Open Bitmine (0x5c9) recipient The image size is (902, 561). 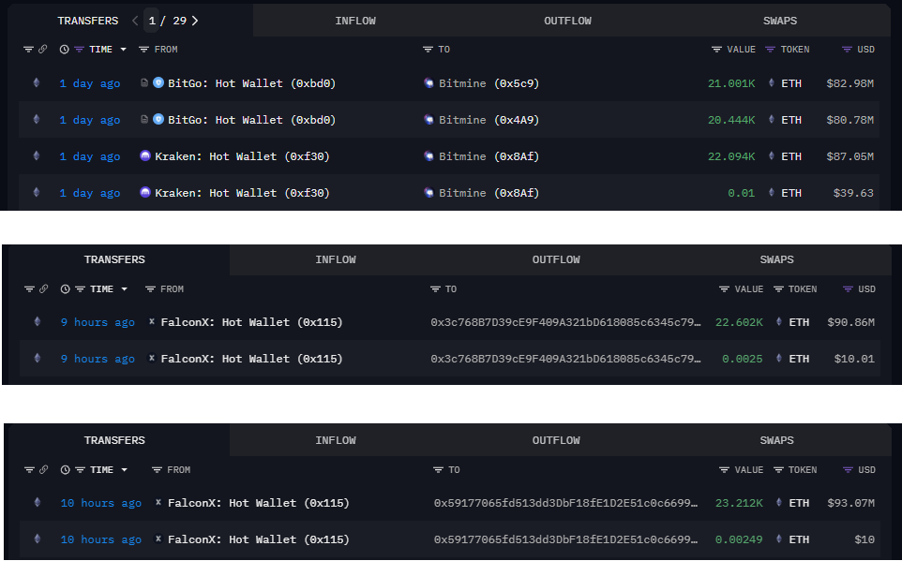click(489, 83)
